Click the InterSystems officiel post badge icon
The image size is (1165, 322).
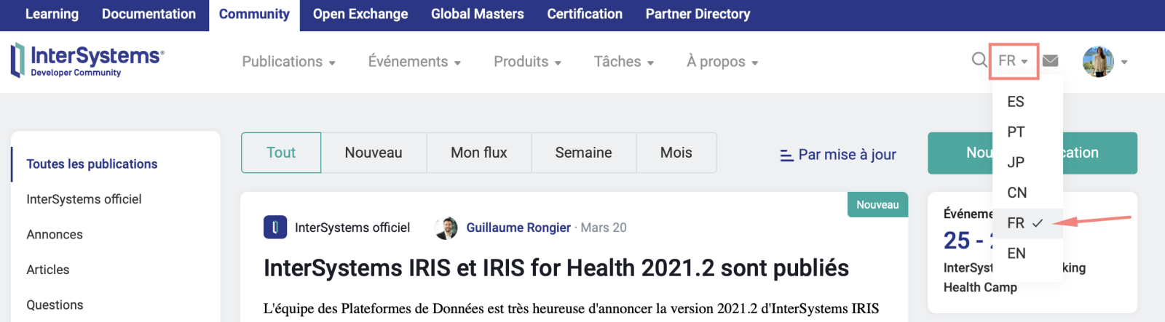[275, 228]
